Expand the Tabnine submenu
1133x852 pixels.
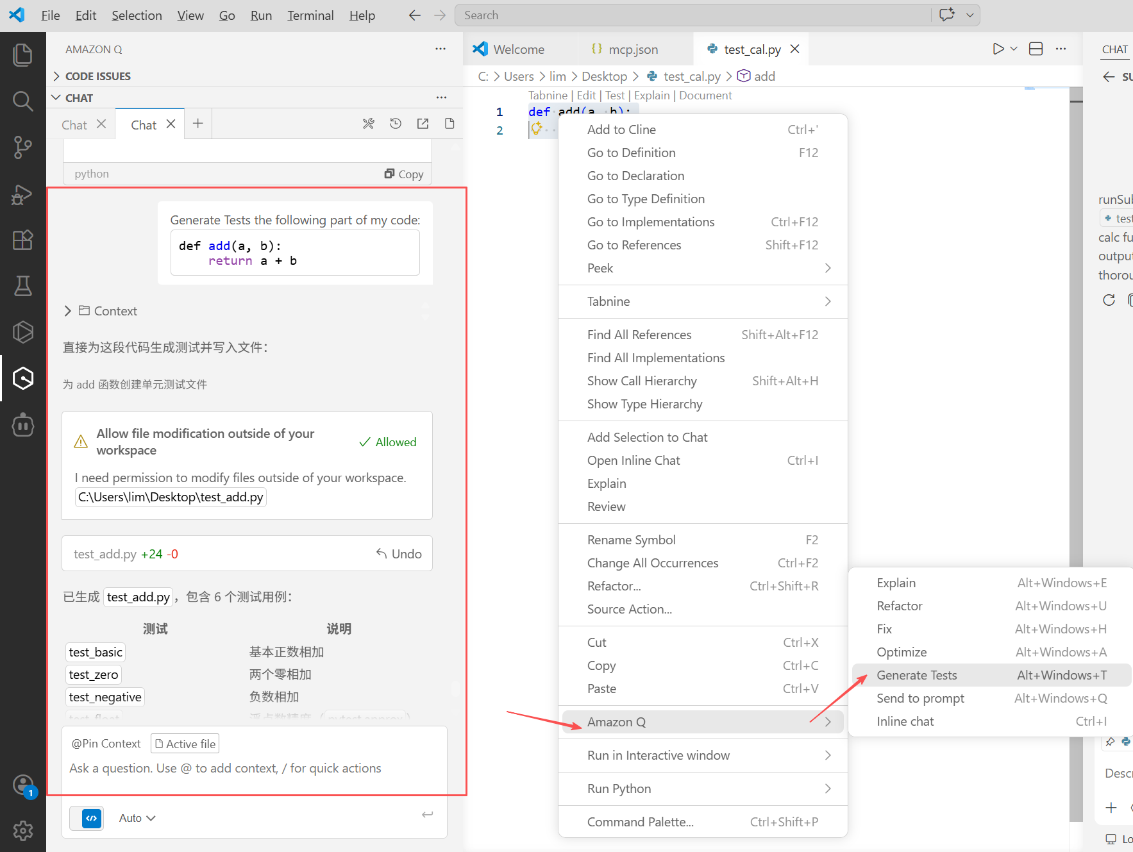coord(703,301)
